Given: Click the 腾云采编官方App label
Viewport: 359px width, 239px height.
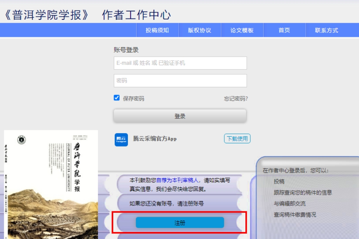Looking at the screenshot, I should point(155,139).
